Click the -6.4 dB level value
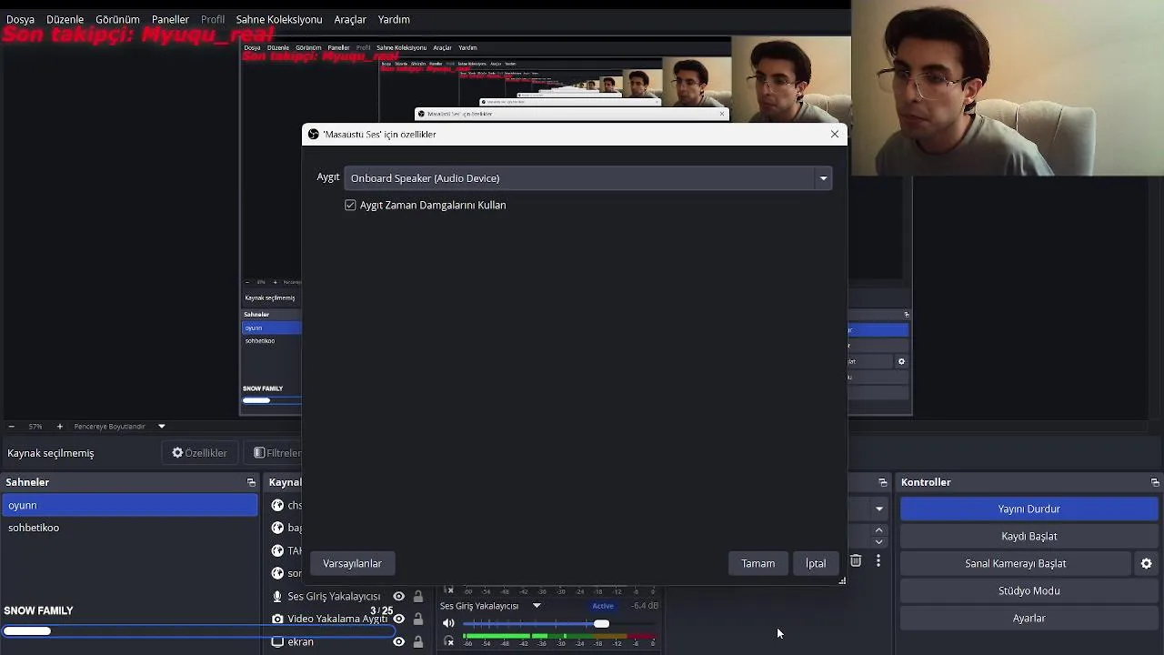 [x=645, y=606]
